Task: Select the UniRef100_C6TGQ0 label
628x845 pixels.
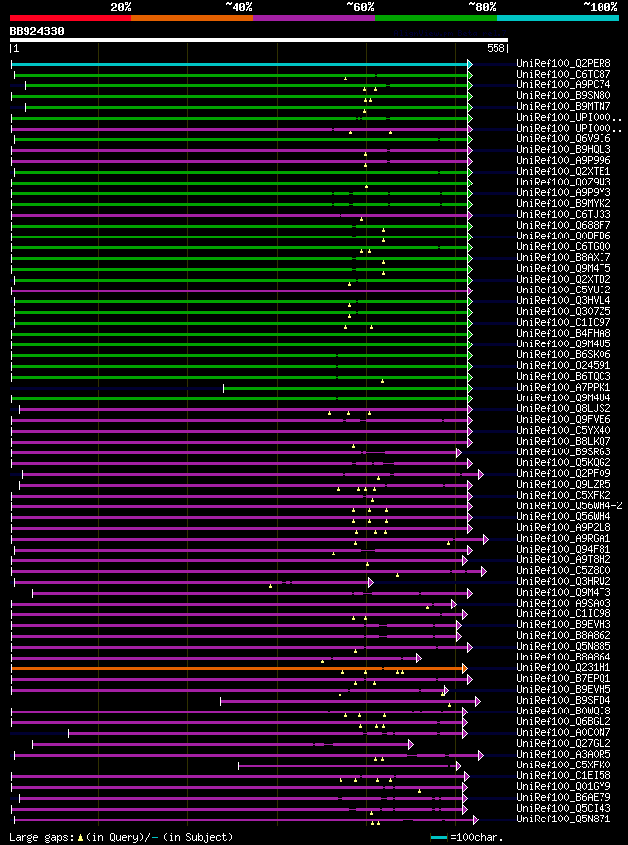Action: pyautogui.click(x=563, y=246)
